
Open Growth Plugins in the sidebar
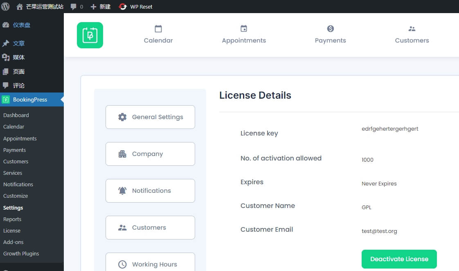pyautogui.click(x=21, y=253)
